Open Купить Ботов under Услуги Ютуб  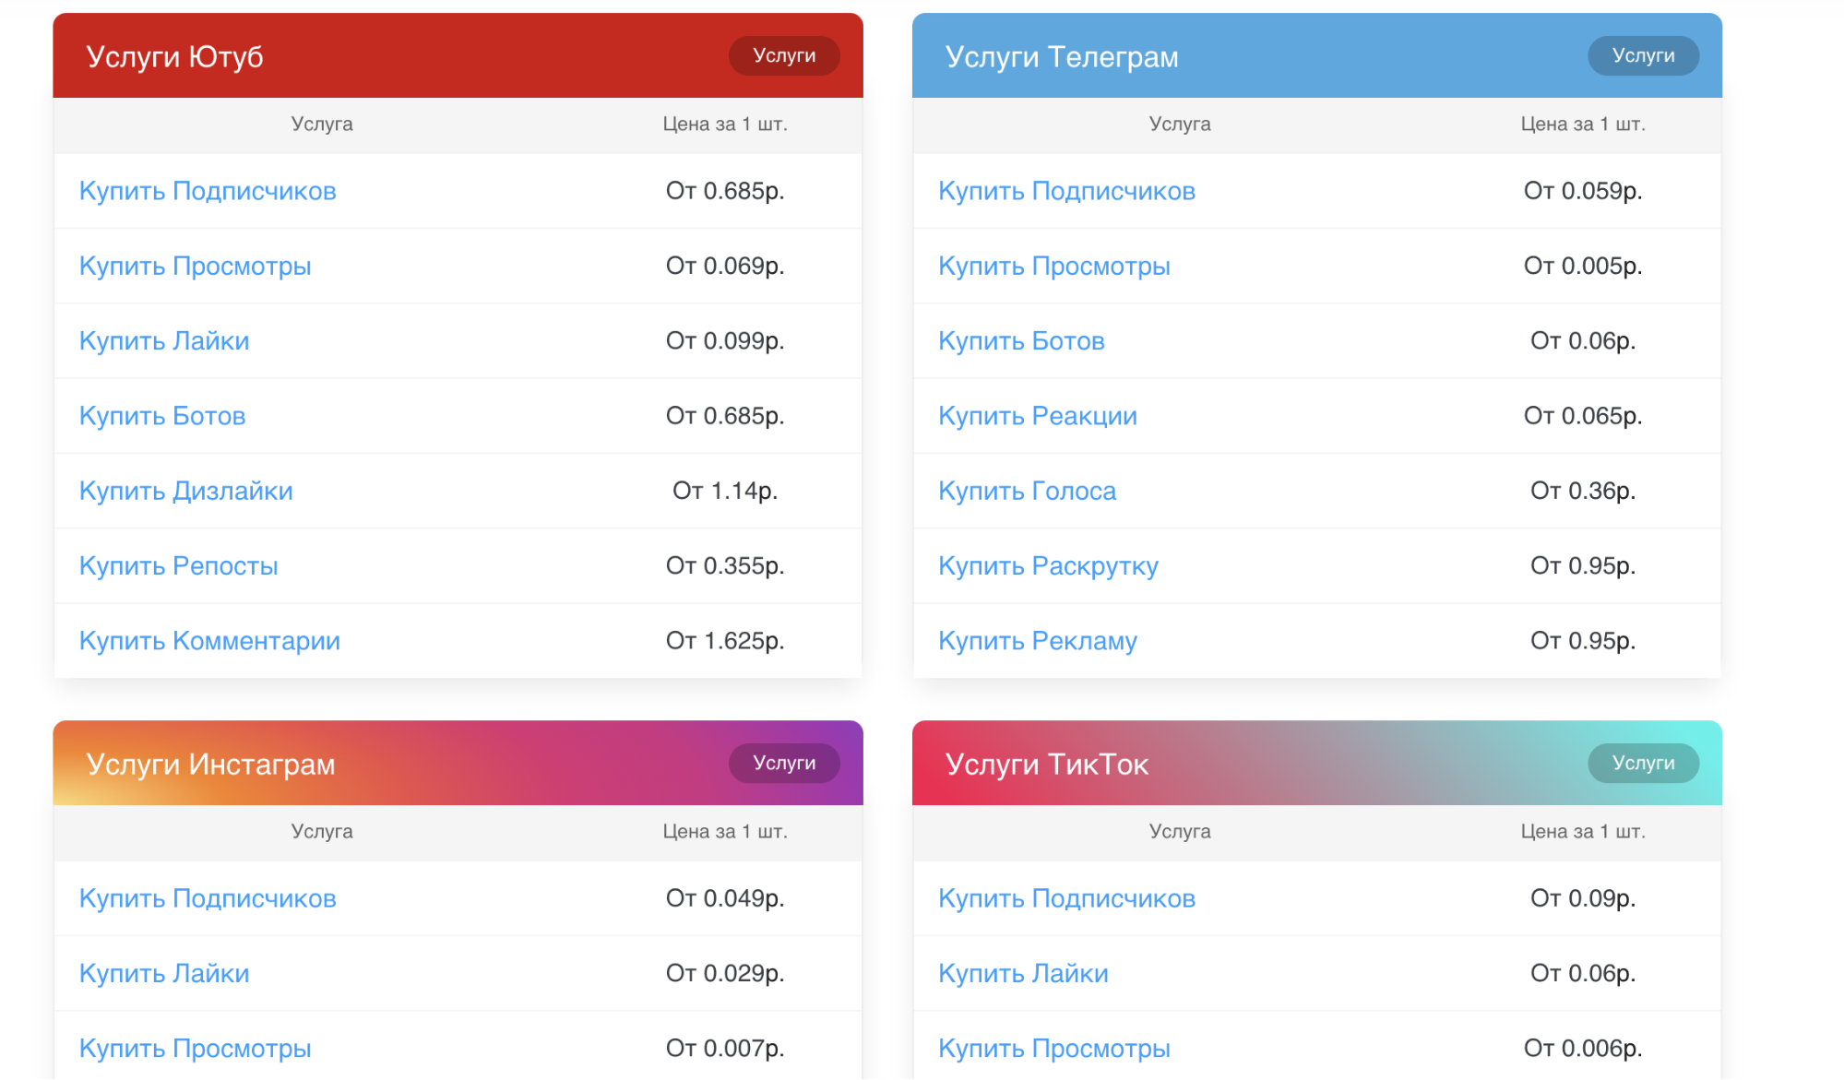click(162, 416)
